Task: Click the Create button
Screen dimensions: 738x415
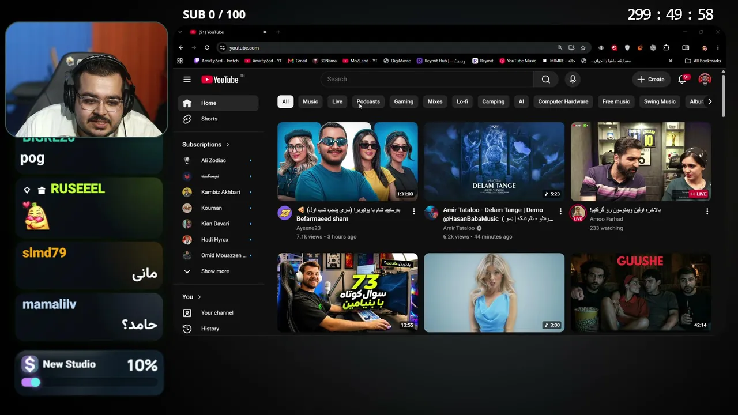Action: (x=651, y=80)
